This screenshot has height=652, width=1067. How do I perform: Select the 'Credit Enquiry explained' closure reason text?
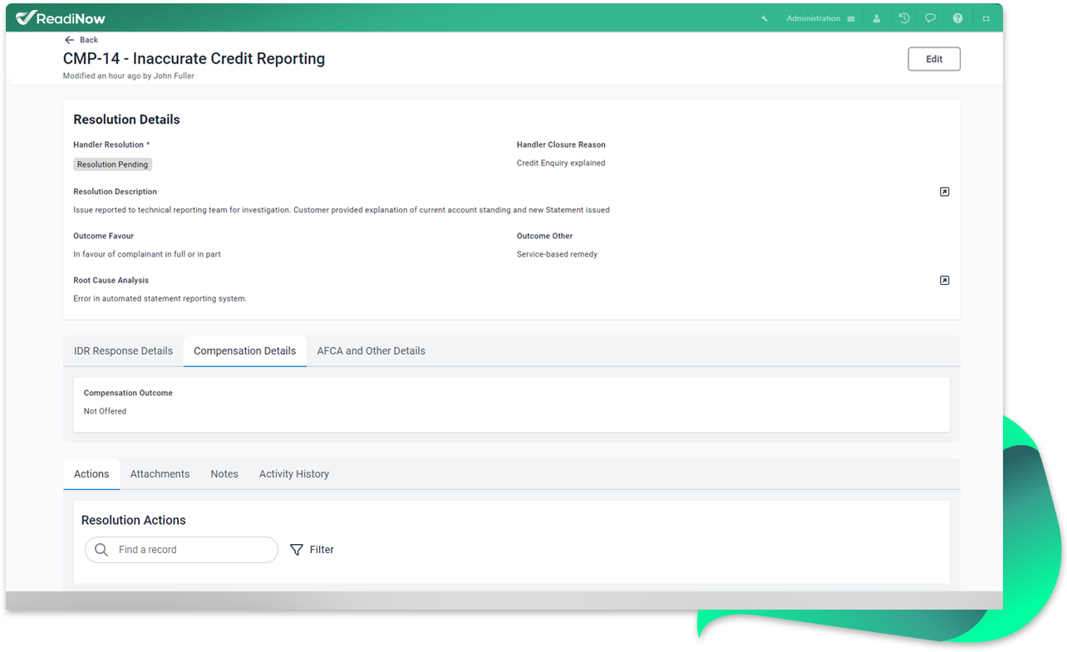561,164
